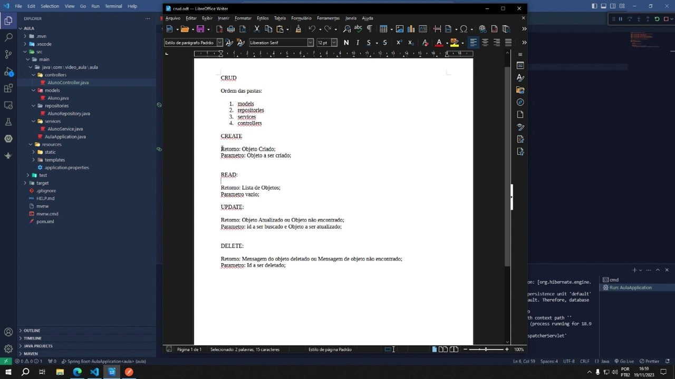Collapse the controllers folder in Explorer
The width and height of the screenshot is (675, 379).
click(x=55, y=75)
